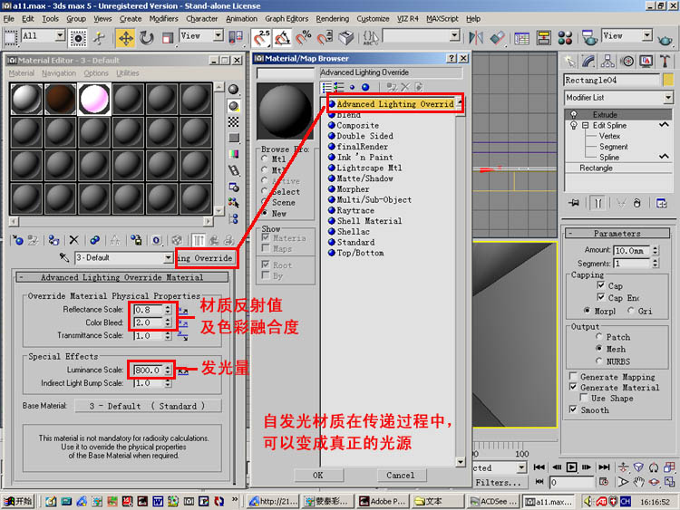The image size is (680, 510).
Task: Collapse the Parameters rollout
Action: 617,233
